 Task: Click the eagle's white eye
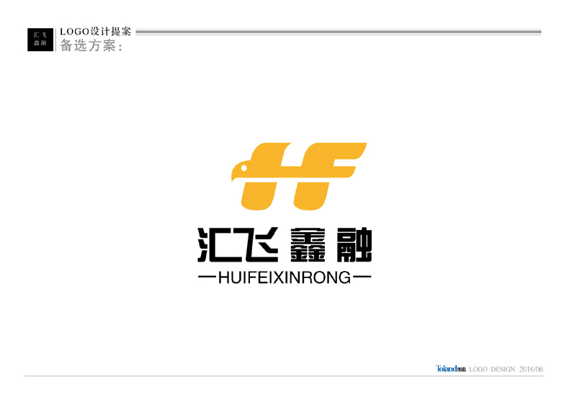click(242, 170)
